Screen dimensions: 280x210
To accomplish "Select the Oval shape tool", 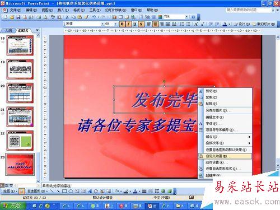I will (71, 191).
